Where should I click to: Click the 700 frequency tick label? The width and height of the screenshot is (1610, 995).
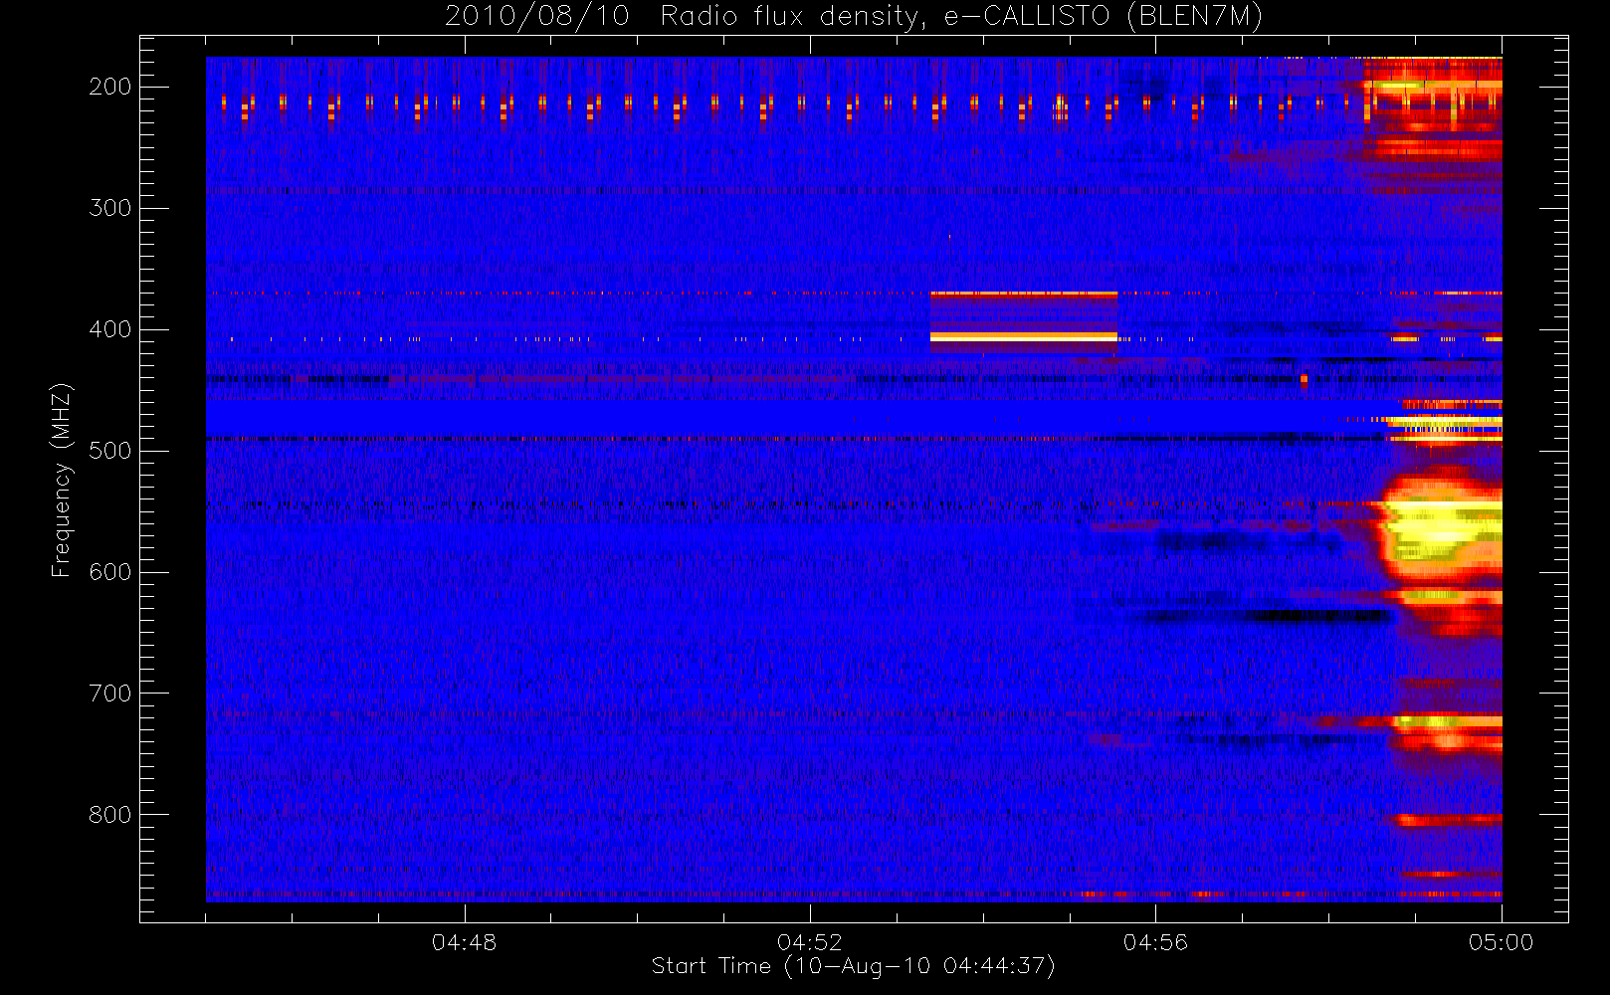(110, 694)
